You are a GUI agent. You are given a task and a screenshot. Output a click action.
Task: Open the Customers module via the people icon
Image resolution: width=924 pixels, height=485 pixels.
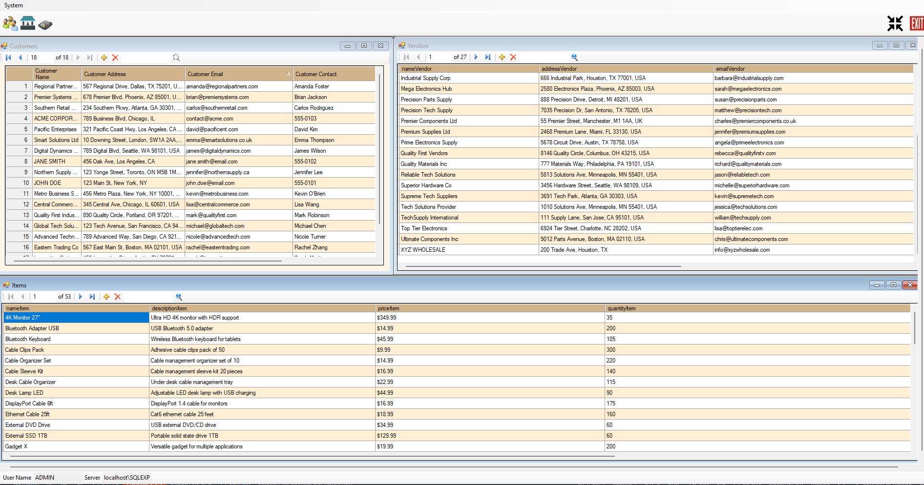(10, 23)
